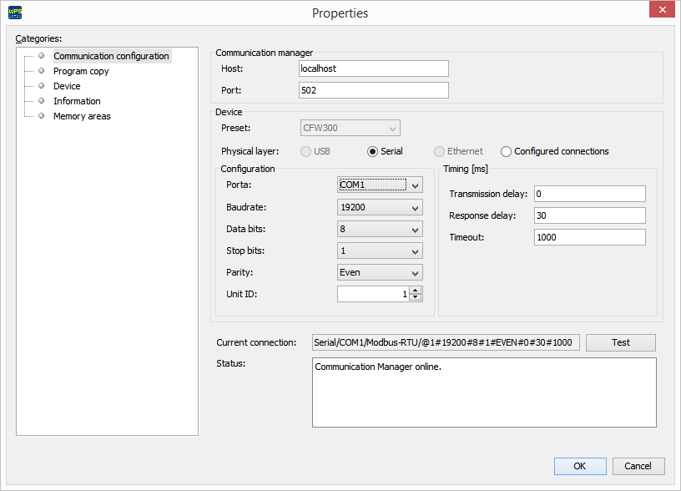Click the node icon beside Memory areas
The width and height of the screenshot is (681, 491).
click(x=40, y=116)
